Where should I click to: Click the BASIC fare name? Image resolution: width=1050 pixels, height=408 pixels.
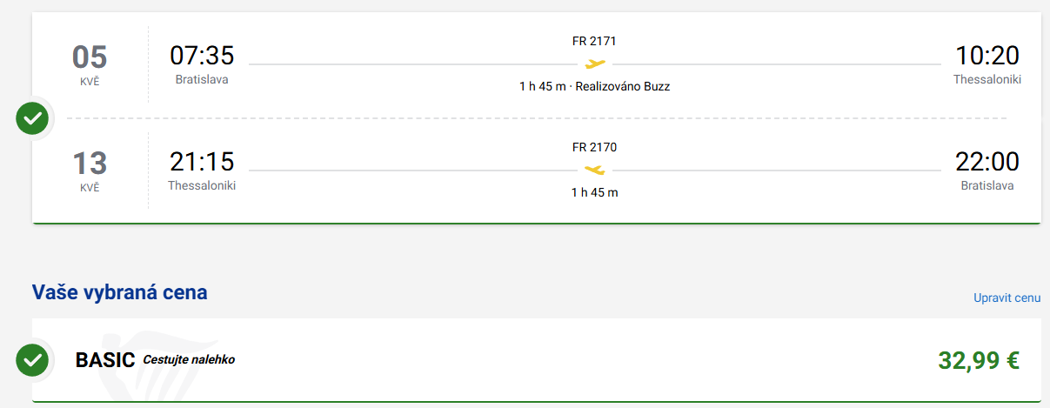point(105,360)
